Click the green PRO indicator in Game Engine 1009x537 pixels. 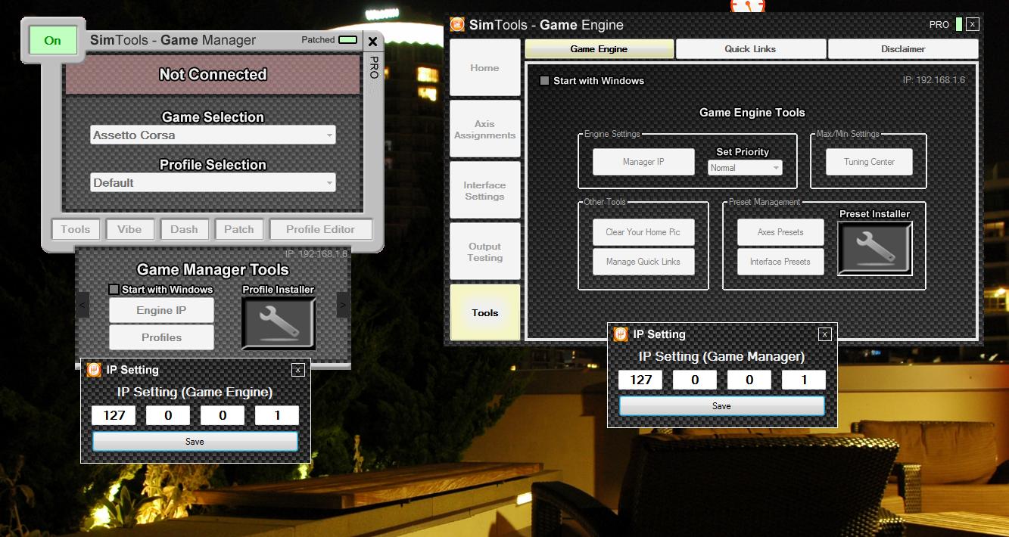click(959, 24)
